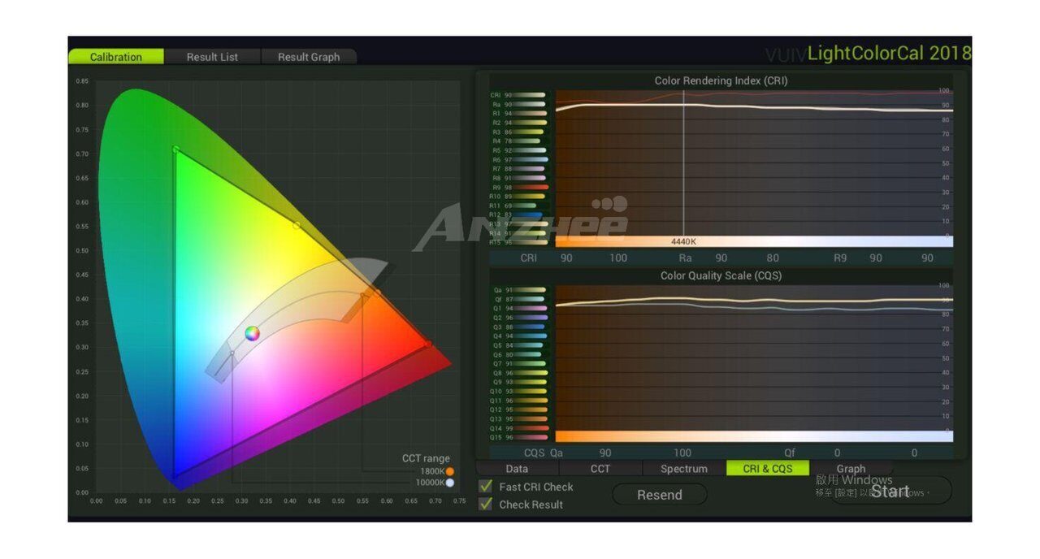Switch to the Spectrum tab
The height and width of the screenshot is (559, 1040).
[x=683, y=469]
